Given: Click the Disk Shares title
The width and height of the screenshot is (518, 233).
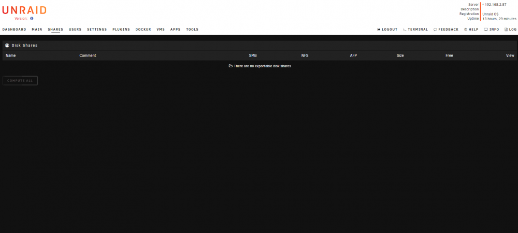Looking at the screenshot, I should click(x=24, y=45).
